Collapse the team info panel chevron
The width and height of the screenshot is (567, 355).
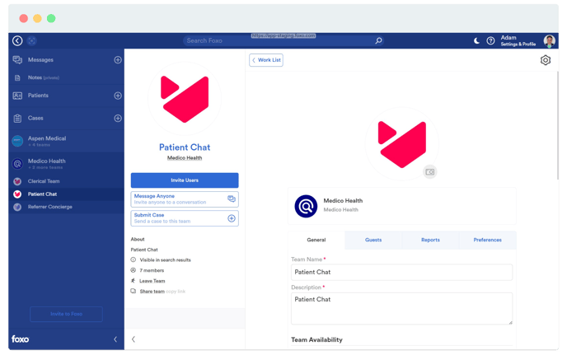click(x=134, y=339)
